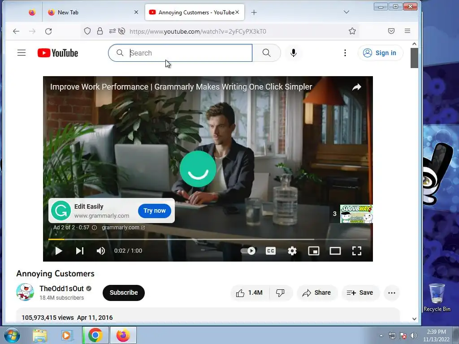
Task: Launch Chrome from the taskbar
Action: (95, 335)
